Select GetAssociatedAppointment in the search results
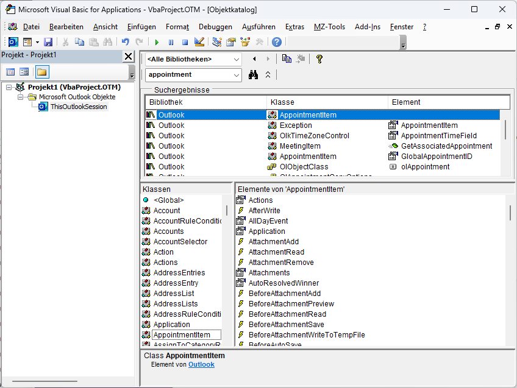The image size is (517, 388). (446, 146)
